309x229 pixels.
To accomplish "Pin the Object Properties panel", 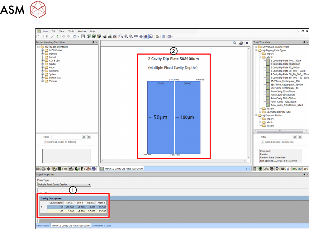I will tap(304, 175).
